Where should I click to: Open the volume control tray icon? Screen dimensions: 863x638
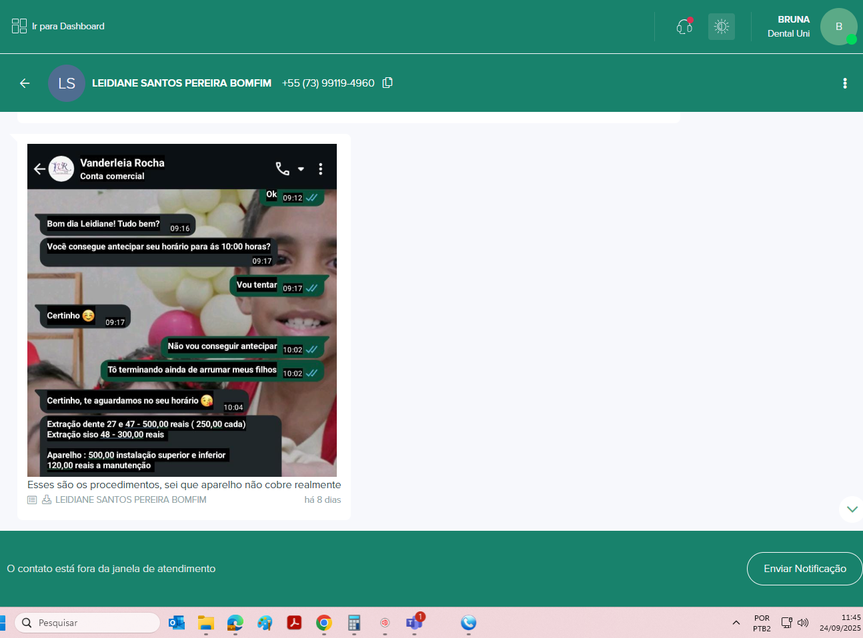click(x=803, y=623)
